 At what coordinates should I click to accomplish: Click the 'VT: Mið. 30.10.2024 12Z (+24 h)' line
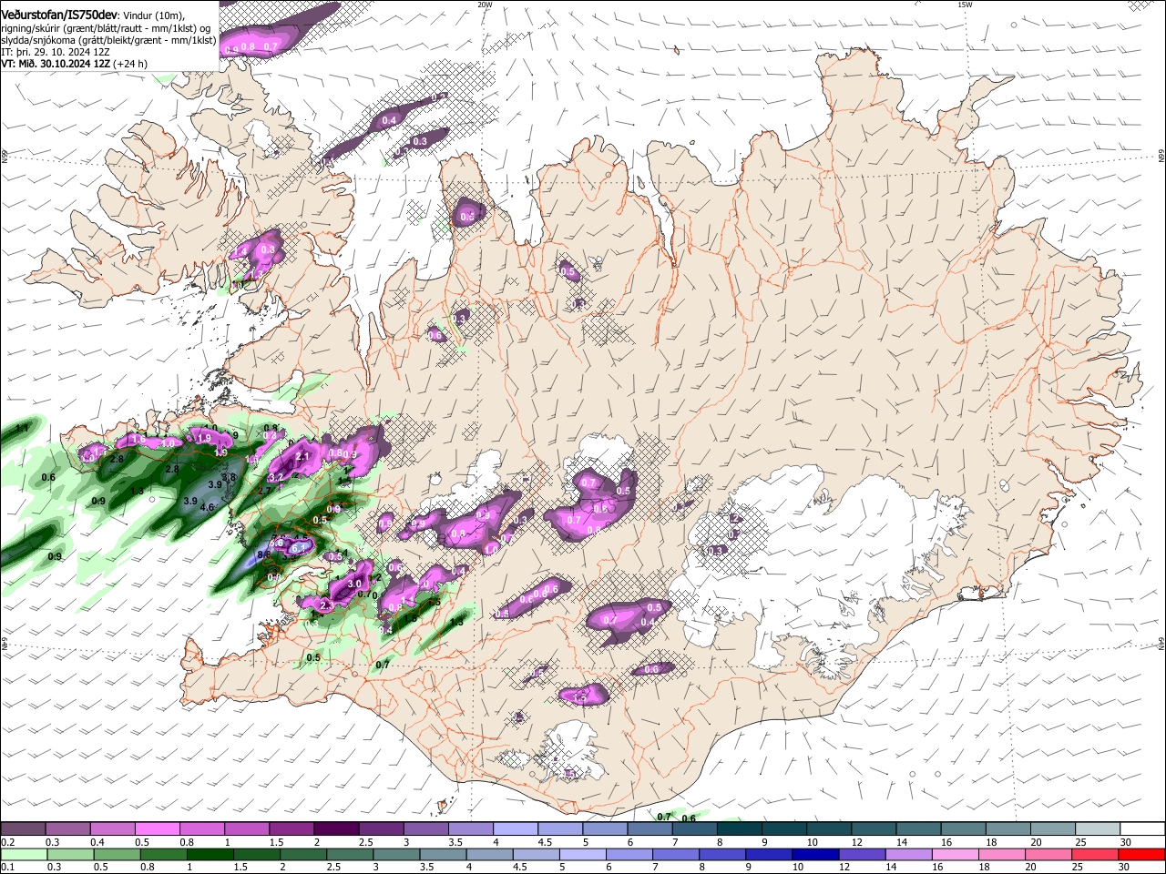(x=75, y=64)
